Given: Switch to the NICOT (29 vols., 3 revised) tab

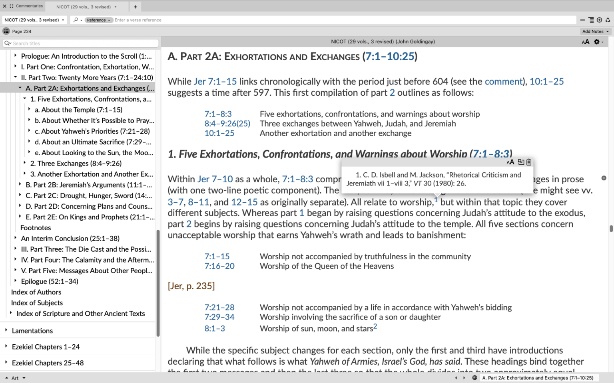Looking at the screenshot, I should pyautogui.click(x=84, y=7).
